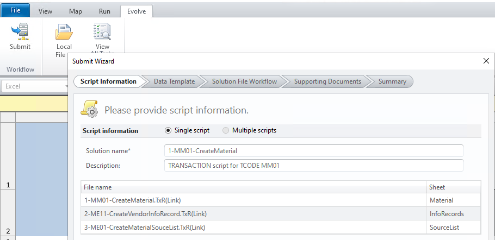
Task: Click the Solution name input field
Action: (x=313, y=150)
